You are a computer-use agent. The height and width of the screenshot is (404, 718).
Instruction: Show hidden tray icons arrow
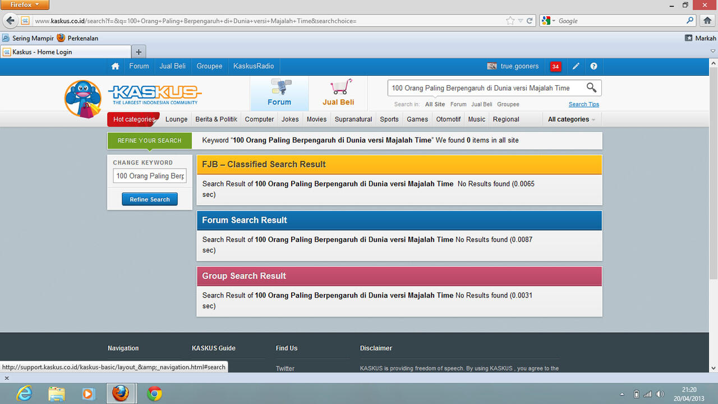pos(622,394)
